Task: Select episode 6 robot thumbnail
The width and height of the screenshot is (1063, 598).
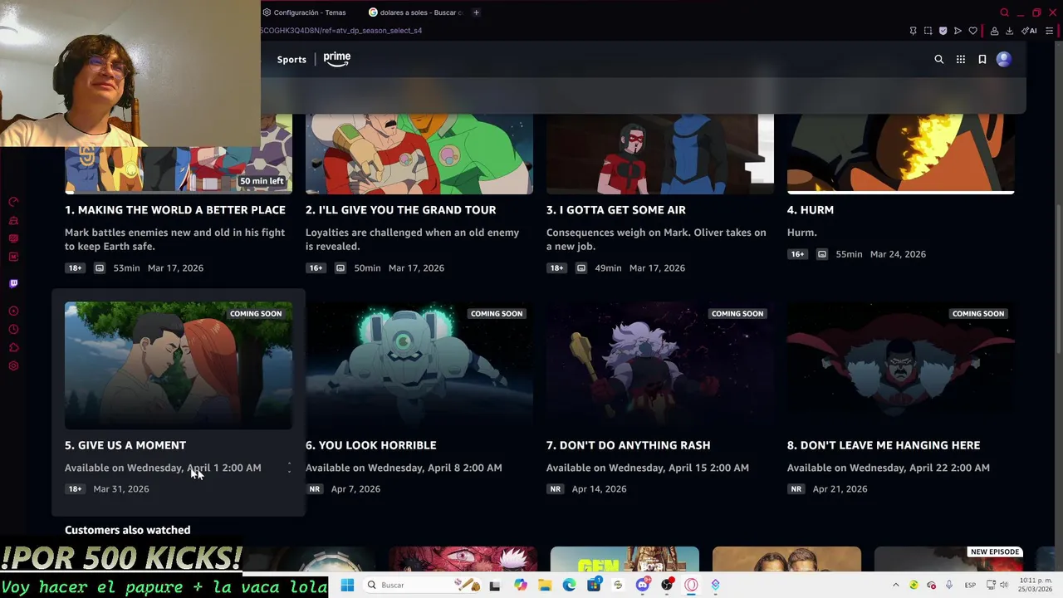Action: click(419, 365)
